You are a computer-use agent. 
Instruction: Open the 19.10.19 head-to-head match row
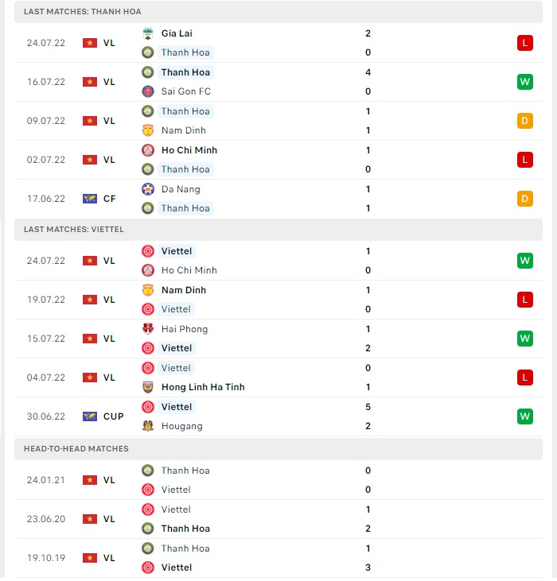(278, 558)
